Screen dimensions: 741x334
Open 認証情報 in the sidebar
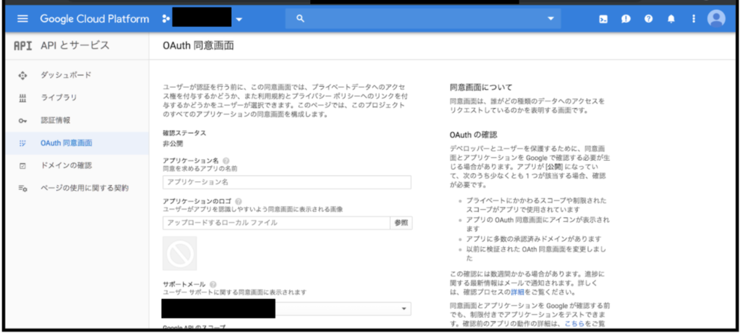56,120
